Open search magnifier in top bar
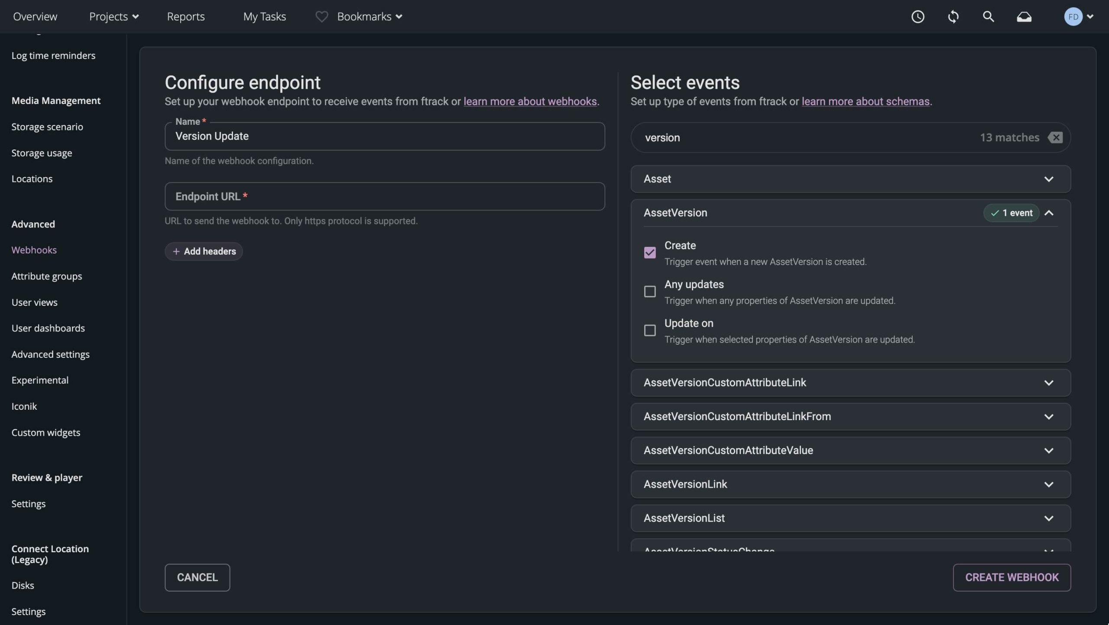Screen dimensions: 1109x625 pos(988,16)
